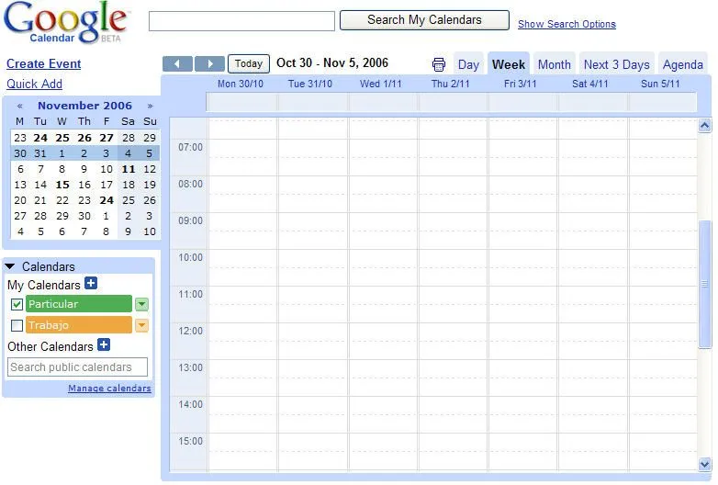Select 30 in highlighted mini calendar week

point(20,153)
